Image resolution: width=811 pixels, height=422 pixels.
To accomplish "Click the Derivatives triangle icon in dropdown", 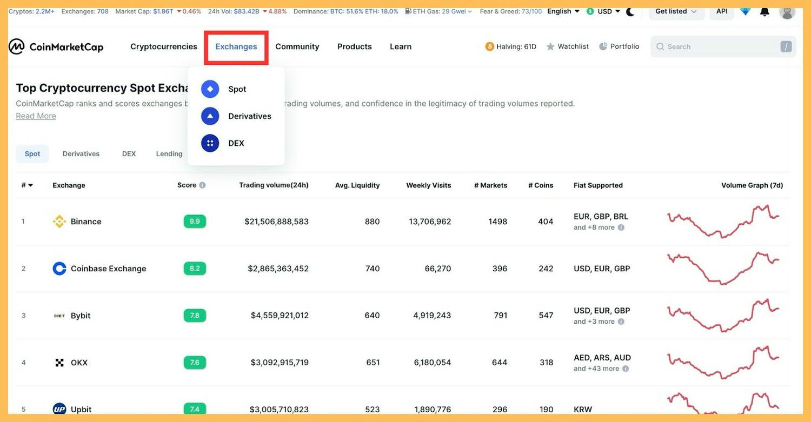I will click(x=210, y=116).
